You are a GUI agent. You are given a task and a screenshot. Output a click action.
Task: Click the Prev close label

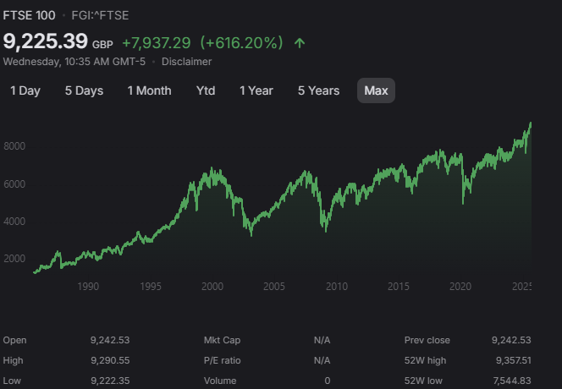point(427,340)
